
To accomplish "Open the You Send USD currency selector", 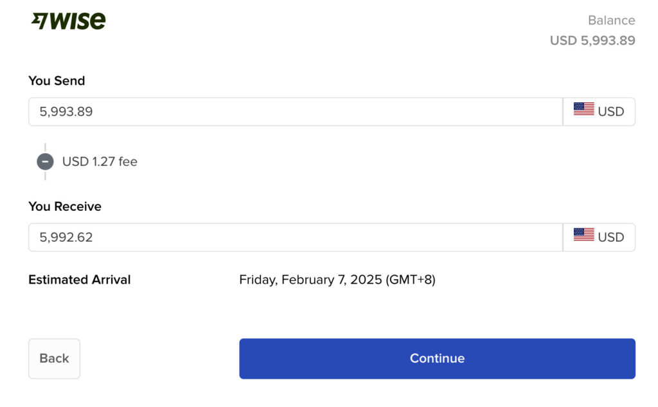I will click(x=599, y=111).
